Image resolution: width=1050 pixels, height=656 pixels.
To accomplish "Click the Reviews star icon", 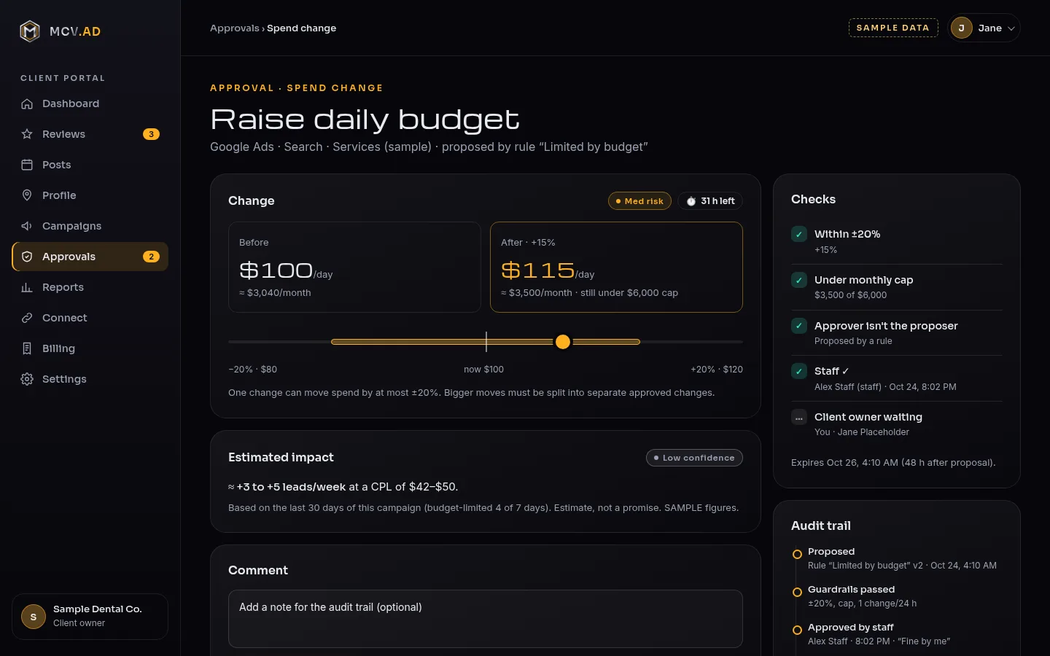I will coord(27,134).
